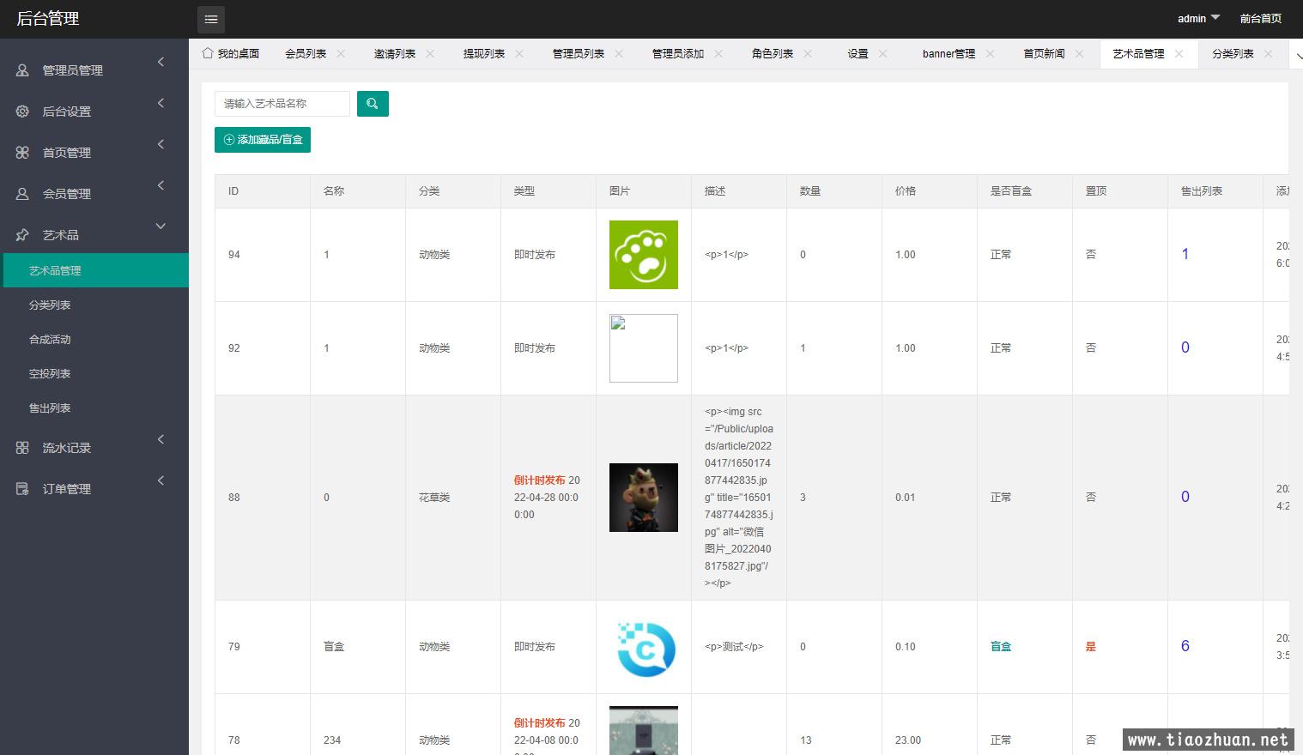The image size is (1303, 755).
Task: Close the 艺术品管理 tab
Action: pyautogui.click(x=1179, y=53)
